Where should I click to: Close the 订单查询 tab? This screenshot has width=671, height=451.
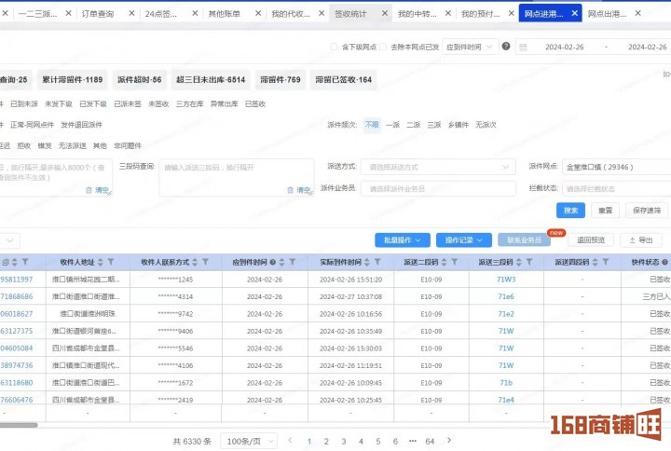pyautogui.click(x=132, y=14)
